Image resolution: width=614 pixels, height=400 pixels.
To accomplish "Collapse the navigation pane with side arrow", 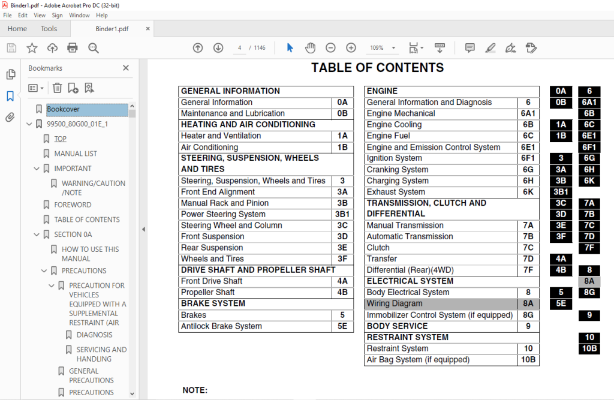I will coord(143,229).
